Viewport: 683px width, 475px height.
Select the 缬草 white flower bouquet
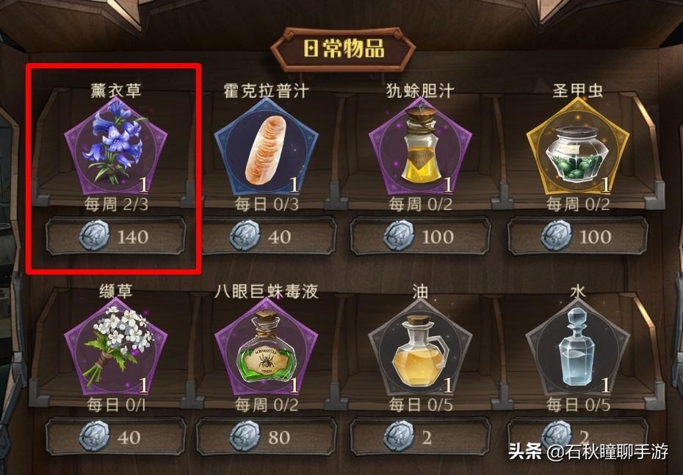tap(116, 346)
